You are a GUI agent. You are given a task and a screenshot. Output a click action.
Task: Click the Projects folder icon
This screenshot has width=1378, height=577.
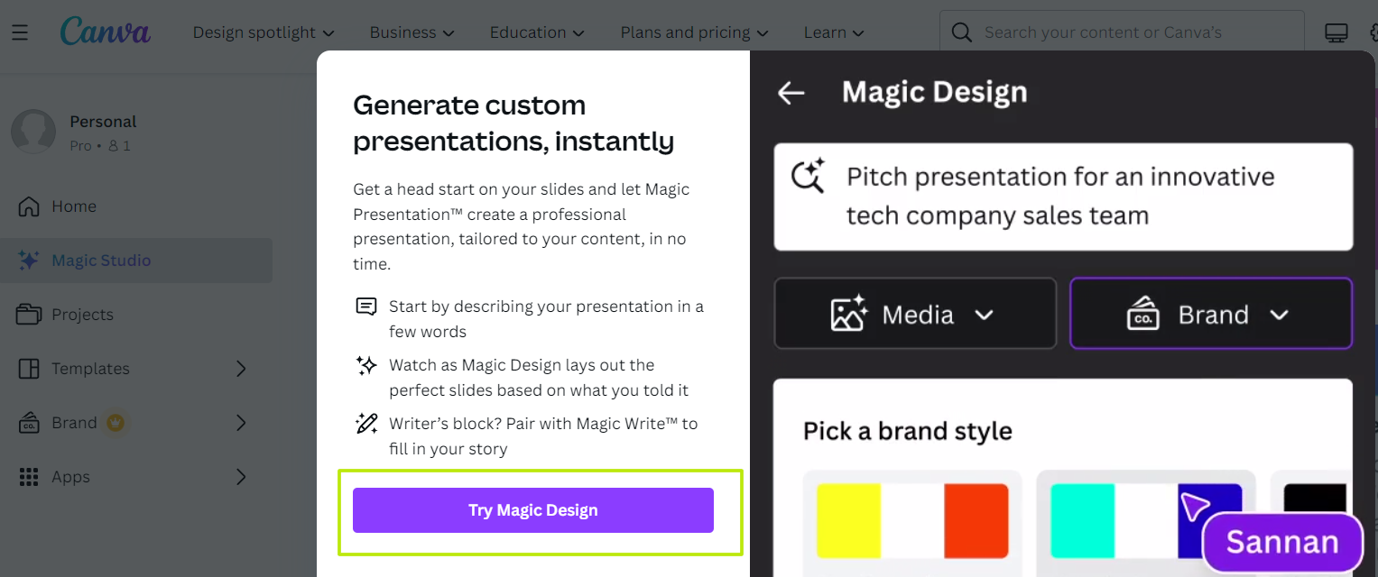(x=29, y=315)
